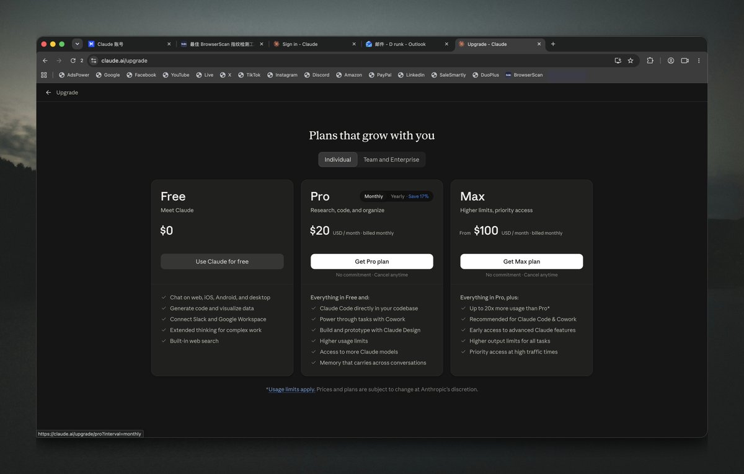Open the Usage limits apply link

tap(292, 390)
